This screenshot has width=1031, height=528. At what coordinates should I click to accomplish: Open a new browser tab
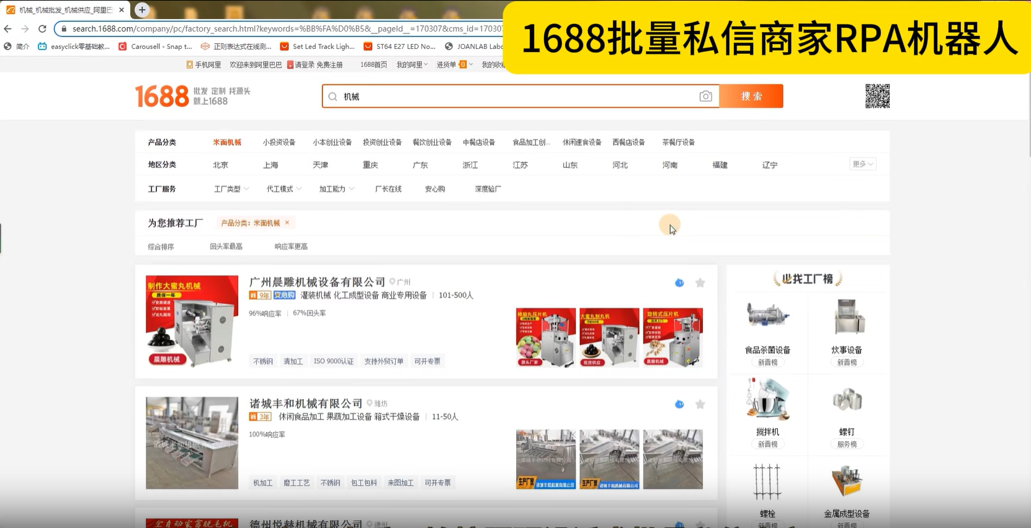coord(142,9)
